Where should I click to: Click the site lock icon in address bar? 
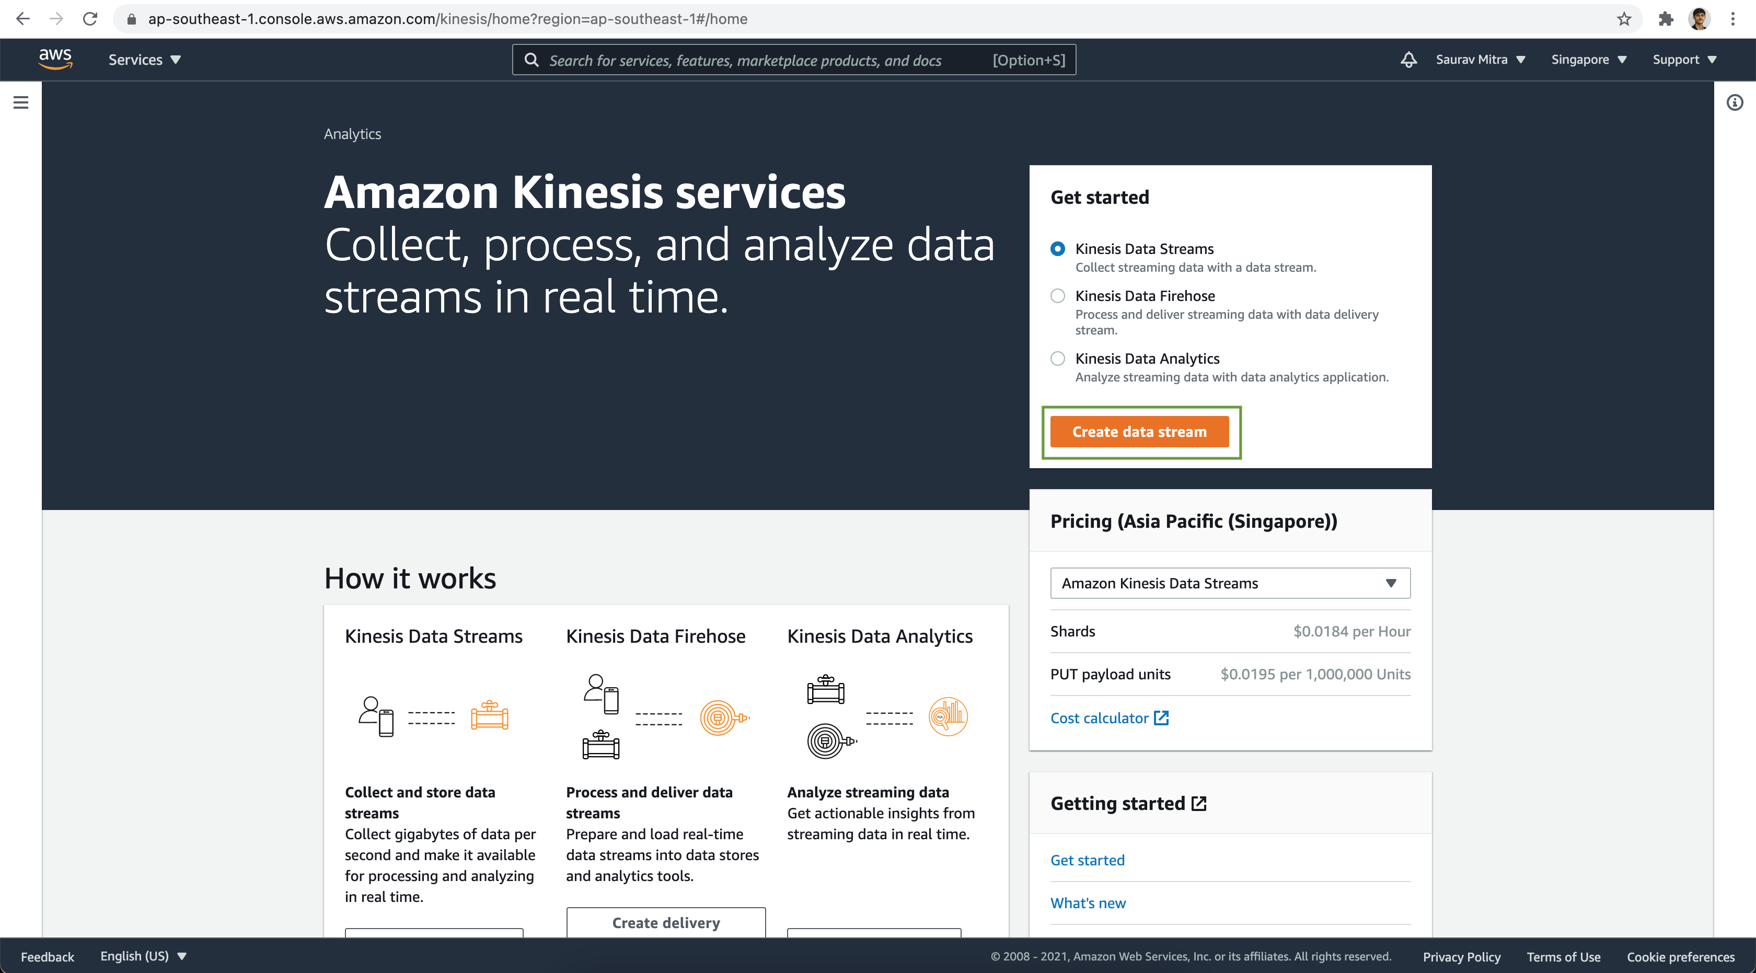[x=132, y=19]
